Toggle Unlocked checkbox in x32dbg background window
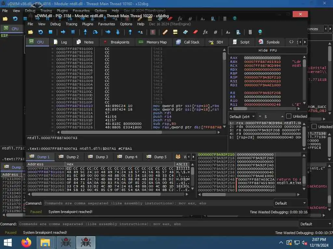 click(x=314, y=126)
